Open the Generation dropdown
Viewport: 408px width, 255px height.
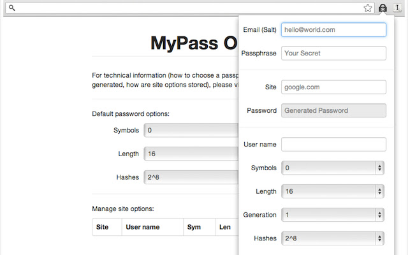pyautogui.click(x=333, y=215)
